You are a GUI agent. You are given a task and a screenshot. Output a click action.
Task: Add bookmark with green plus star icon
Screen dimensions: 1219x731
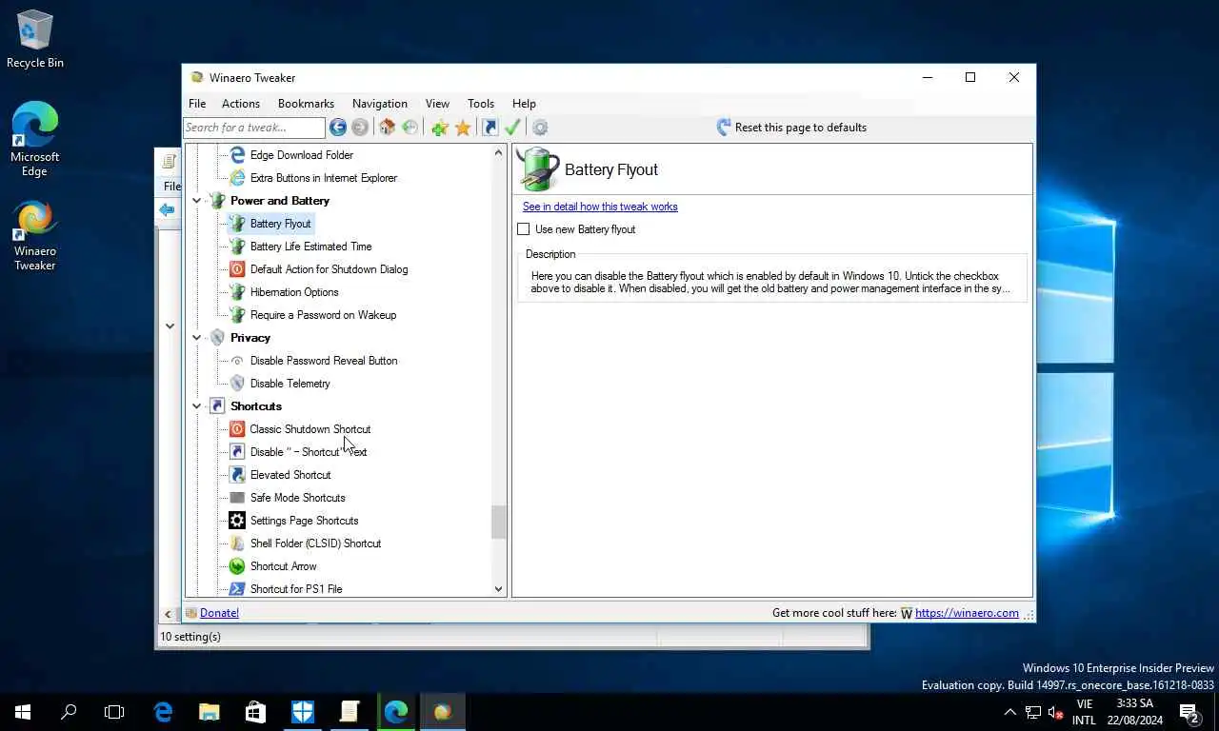click(440, 128)
